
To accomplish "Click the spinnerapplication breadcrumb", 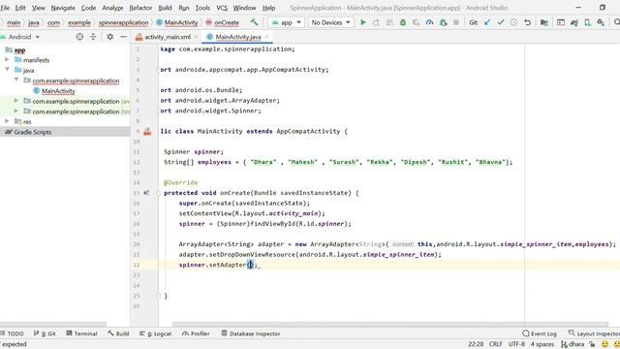I will pyautogui.click(x=123, y=22).
